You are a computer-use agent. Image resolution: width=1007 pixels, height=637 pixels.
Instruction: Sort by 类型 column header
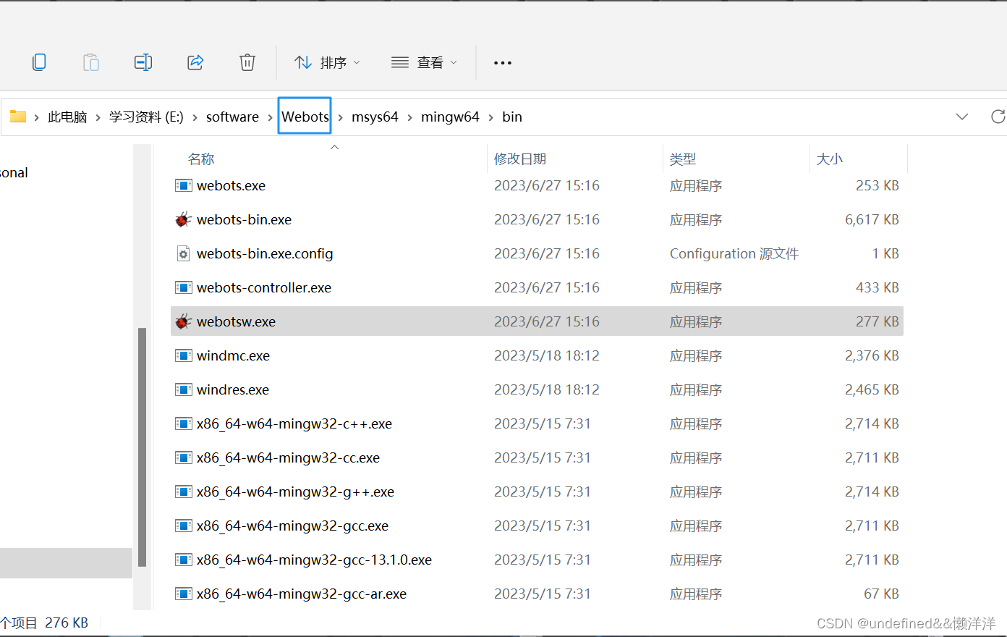tap(683, 159)
